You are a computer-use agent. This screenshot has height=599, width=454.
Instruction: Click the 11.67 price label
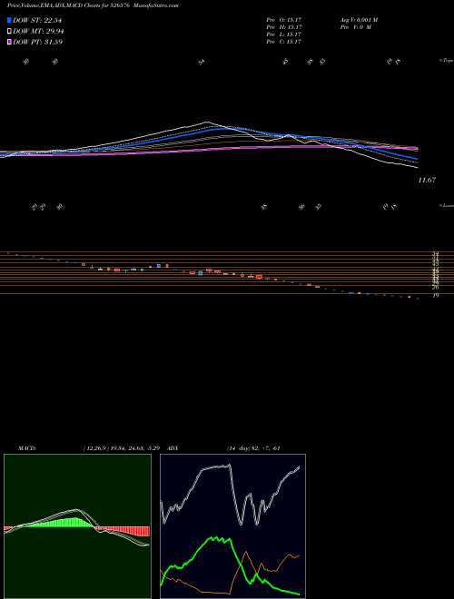click(427, 180)
